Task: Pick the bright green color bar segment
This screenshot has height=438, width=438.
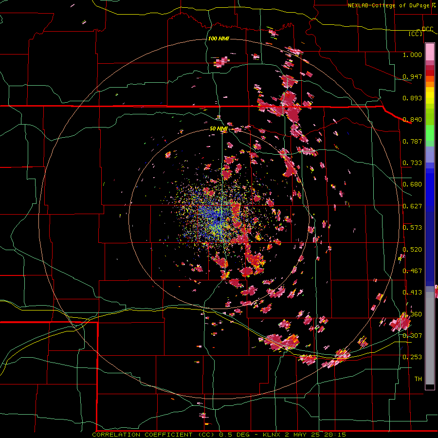Action: coord(430,133)
